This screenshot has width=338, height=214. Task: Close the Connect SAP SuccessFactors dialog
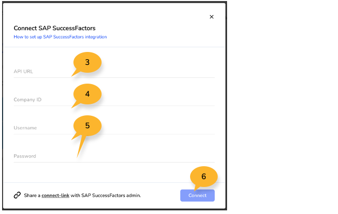(x=211, y=17)
